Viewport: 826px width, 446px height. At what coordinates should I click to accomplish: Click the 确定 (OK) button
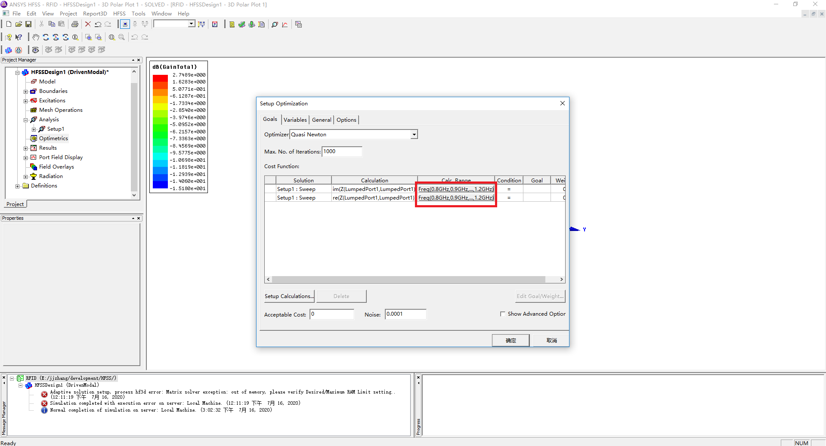510,341
